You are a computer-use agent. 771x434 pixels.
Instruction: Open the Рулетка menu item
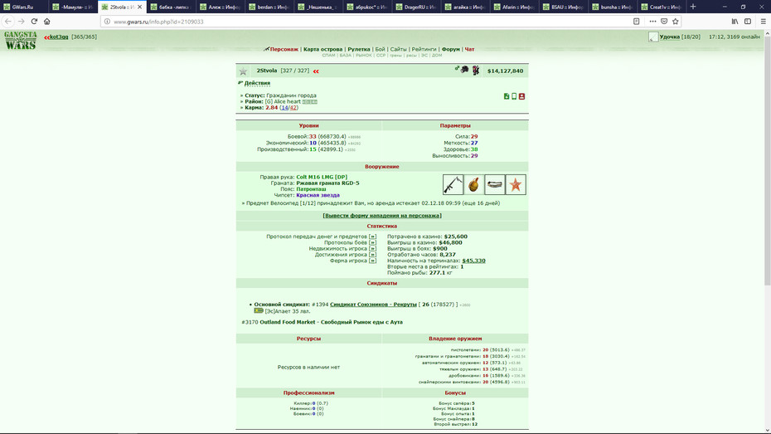point(359,49)
